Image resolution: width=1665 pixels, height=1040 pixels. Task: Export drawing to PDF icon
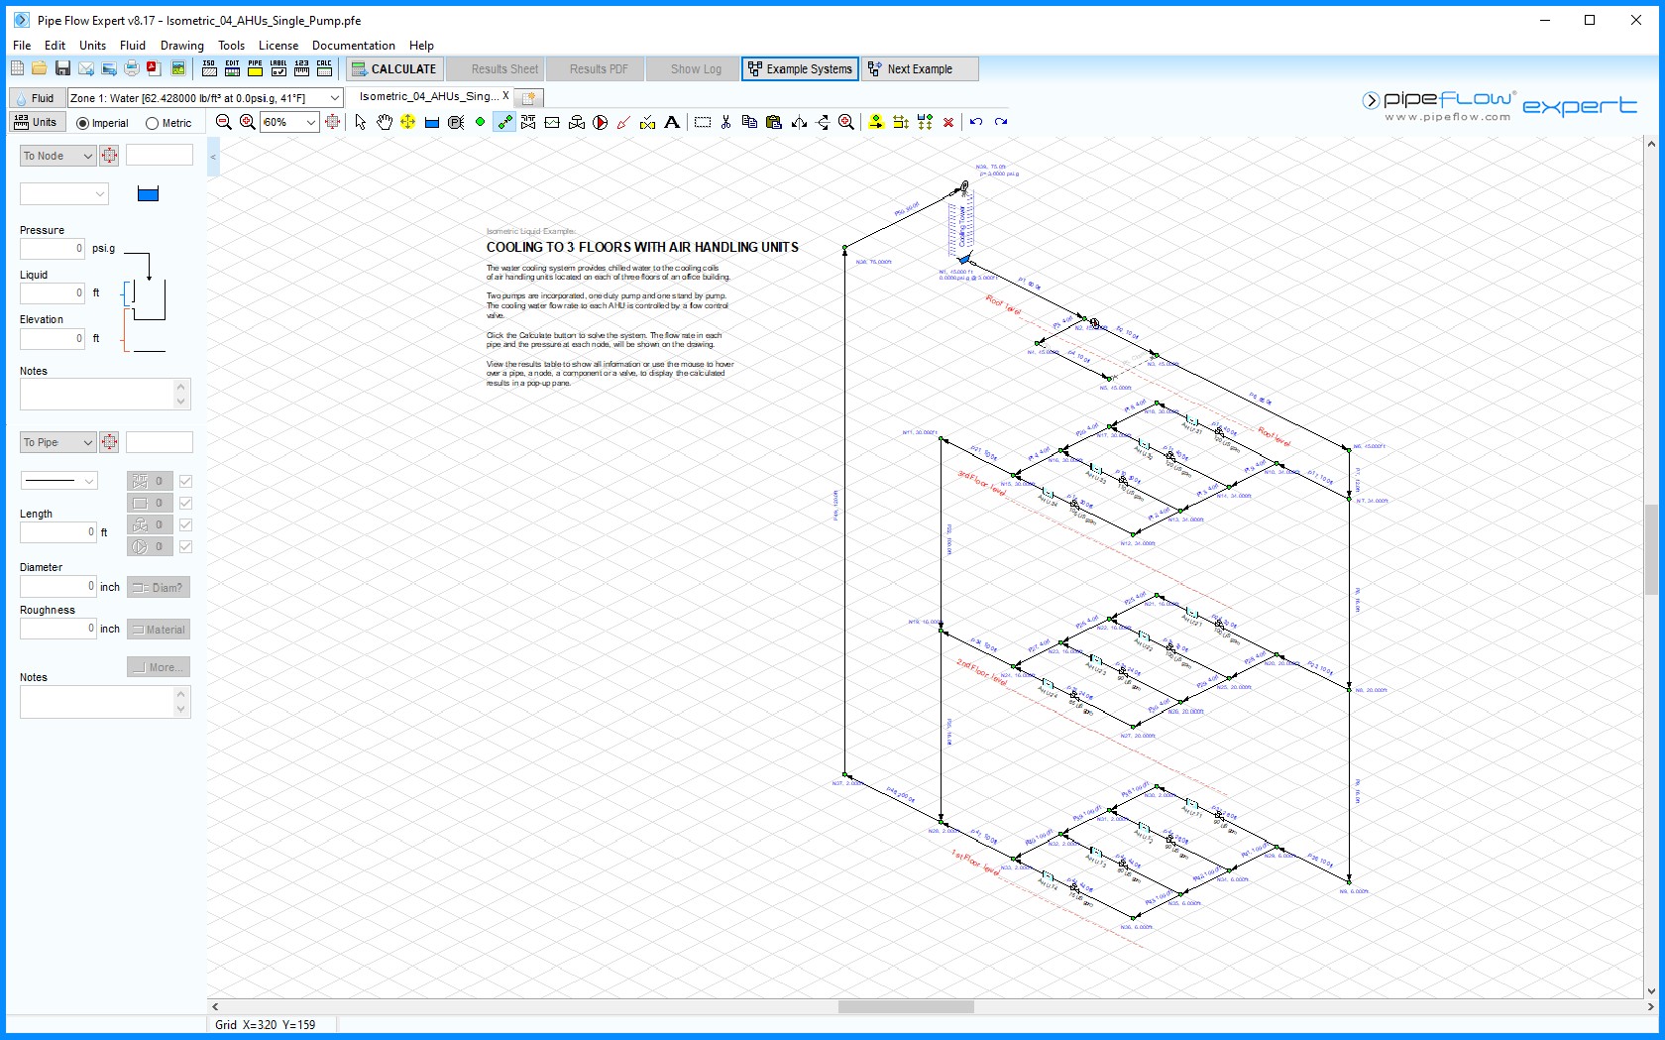pos(155,68)
